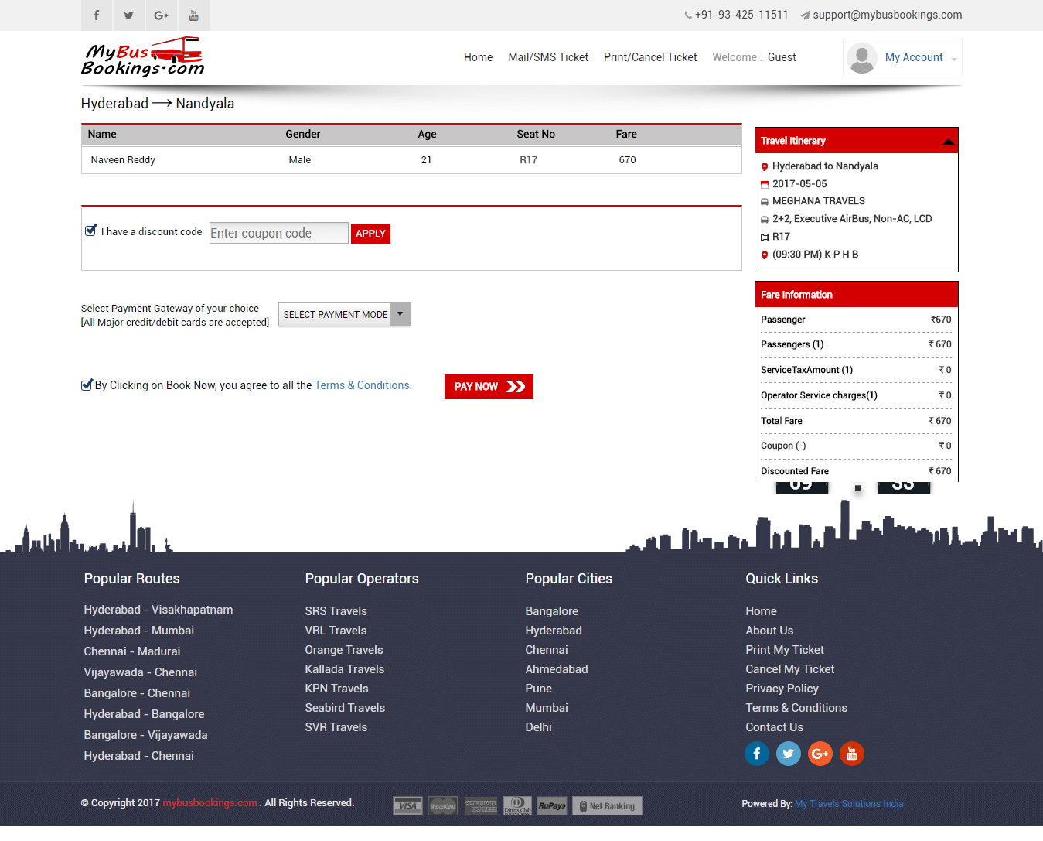The height and width of the screenshot is (841, 1043).
Task: Click the paper plane email icon
Action: coord(805,15)
